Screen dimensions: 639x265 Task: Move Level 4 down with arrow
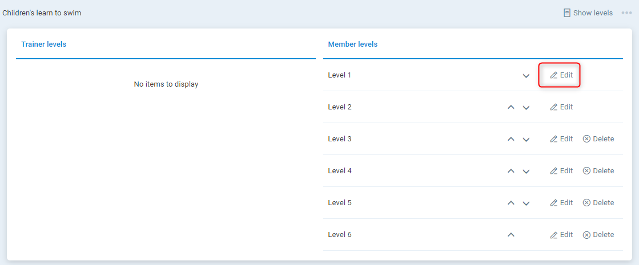coord(526,172)
